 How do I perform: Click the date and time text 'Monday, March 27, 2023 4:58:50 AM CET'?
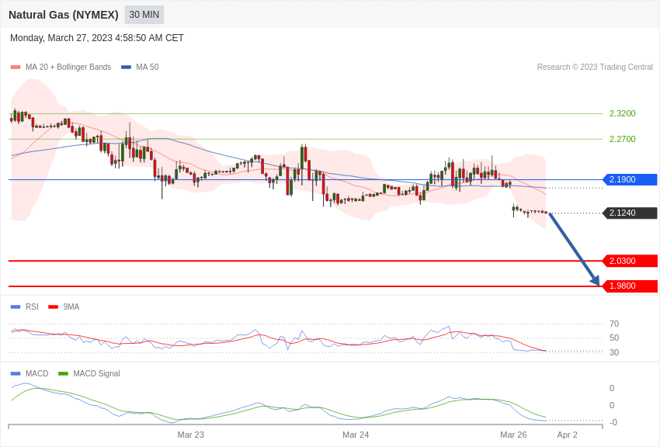click(97, 38)
